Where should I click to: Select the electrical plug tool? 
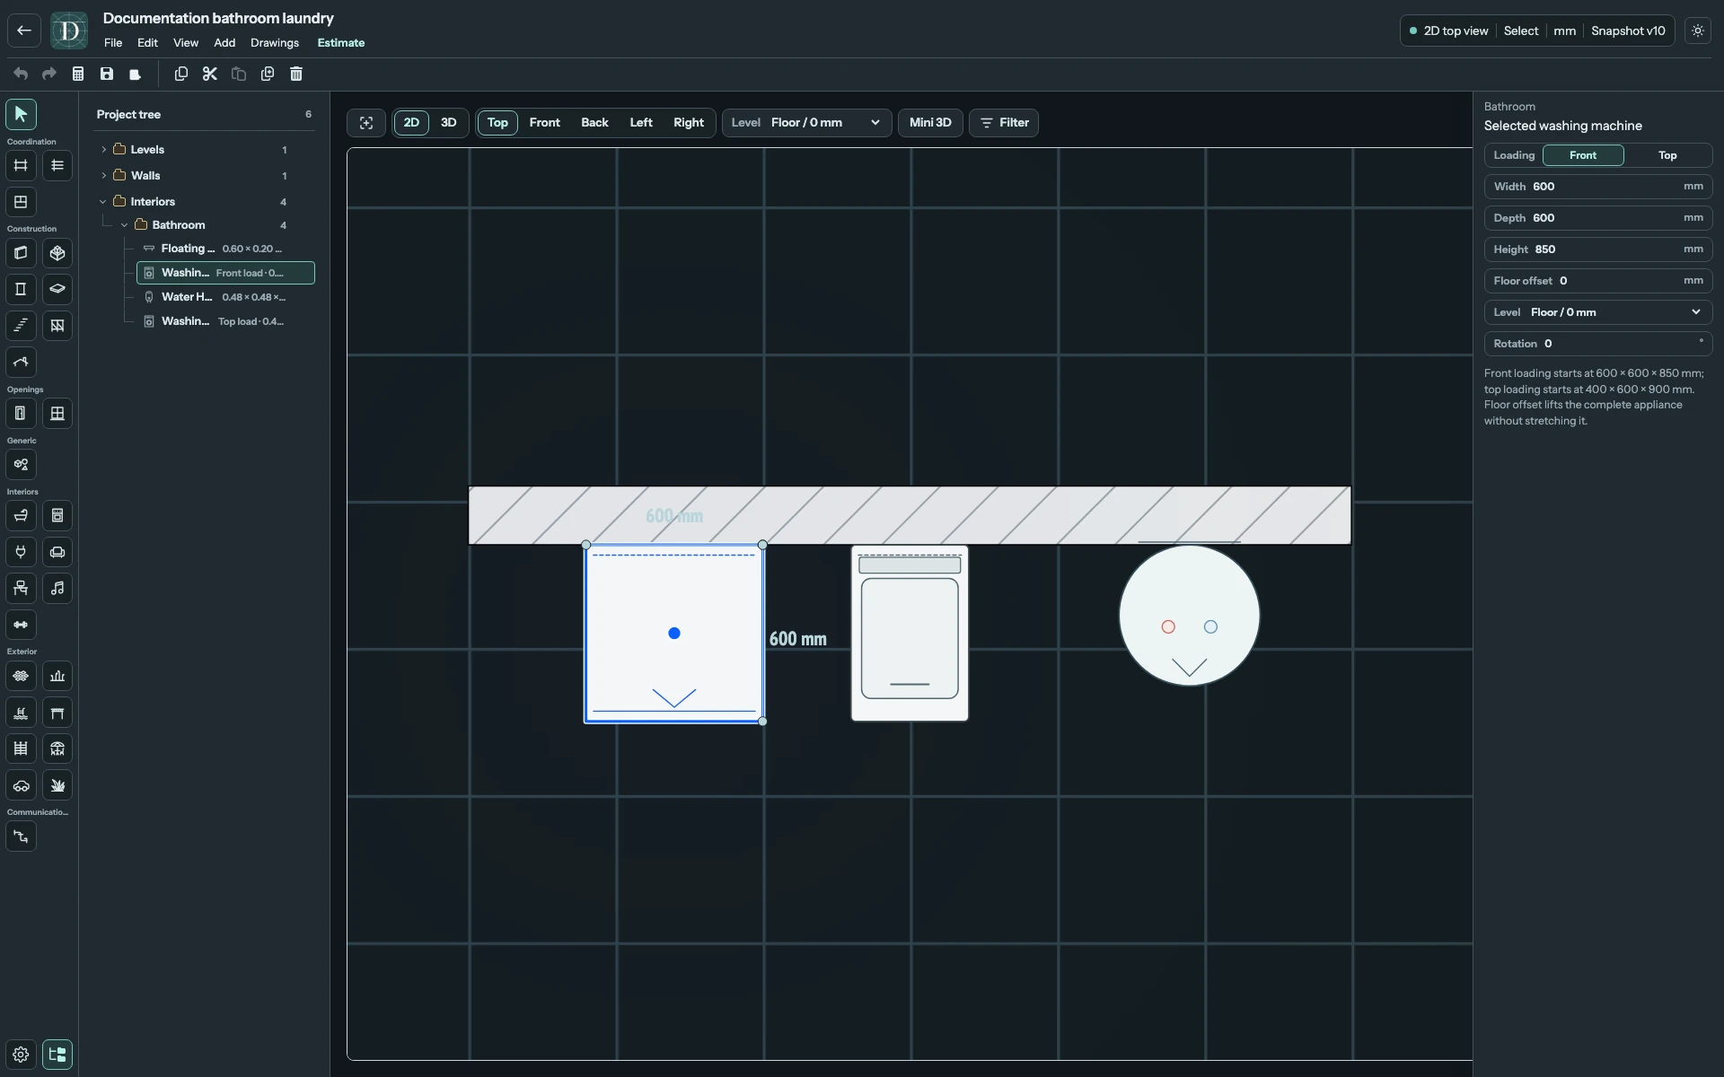click(21, 552)
